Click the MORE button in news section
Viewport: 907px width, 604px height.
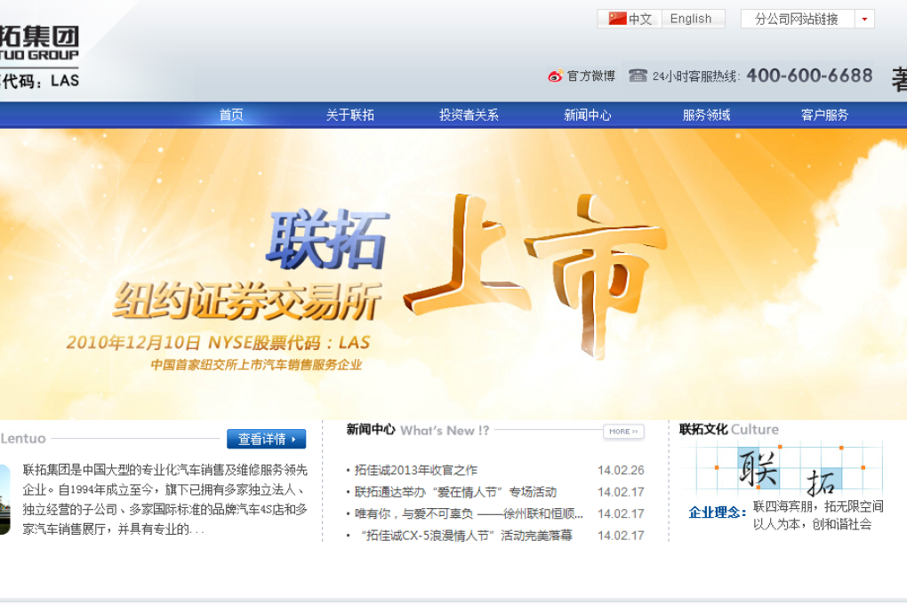click(x=623, y=432)
